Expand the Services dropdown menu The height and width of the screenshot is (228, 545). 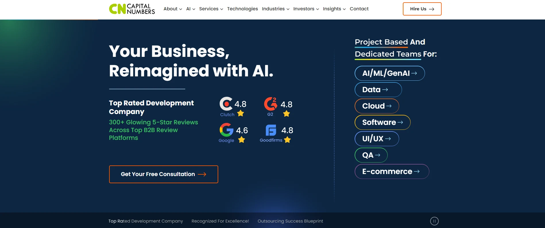(211, 9)
